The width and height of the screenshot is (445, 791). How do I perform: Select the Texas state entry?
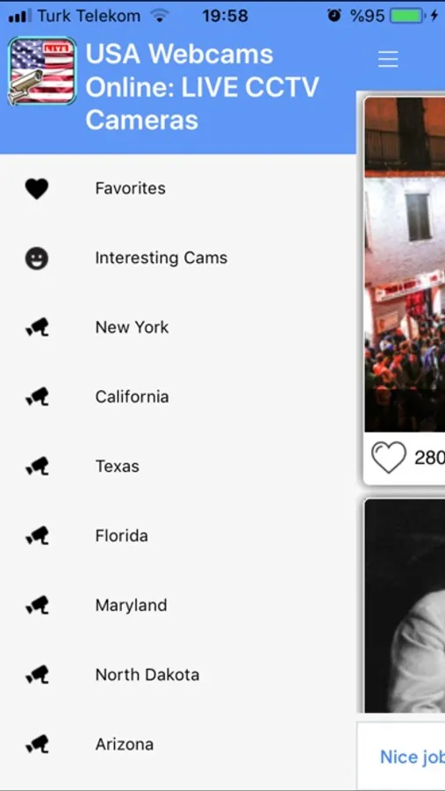178,467
